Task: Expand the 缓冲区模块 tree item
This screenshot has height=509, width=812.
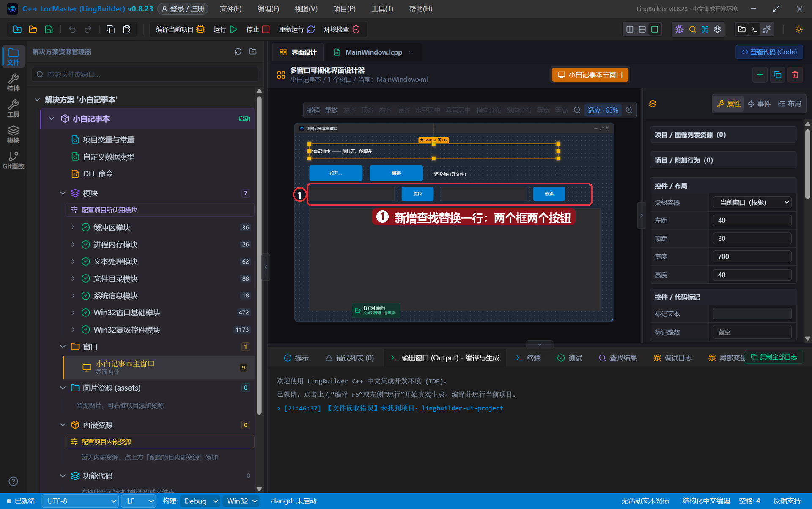Action: [73, 227]
